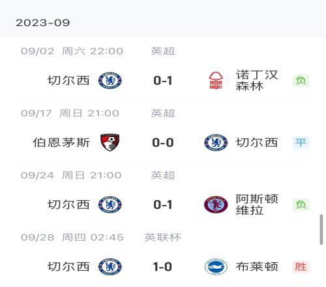Screen dimensions: 326x287
Task: Click Brighton club crest
Action: point(216,267)
